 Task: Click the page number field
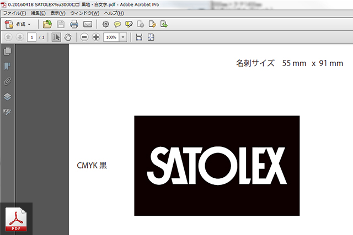pos(32,37)
